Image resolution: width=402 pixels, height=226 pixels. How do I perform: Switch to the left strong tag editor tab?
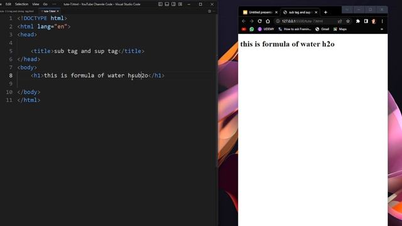point(17,11)
